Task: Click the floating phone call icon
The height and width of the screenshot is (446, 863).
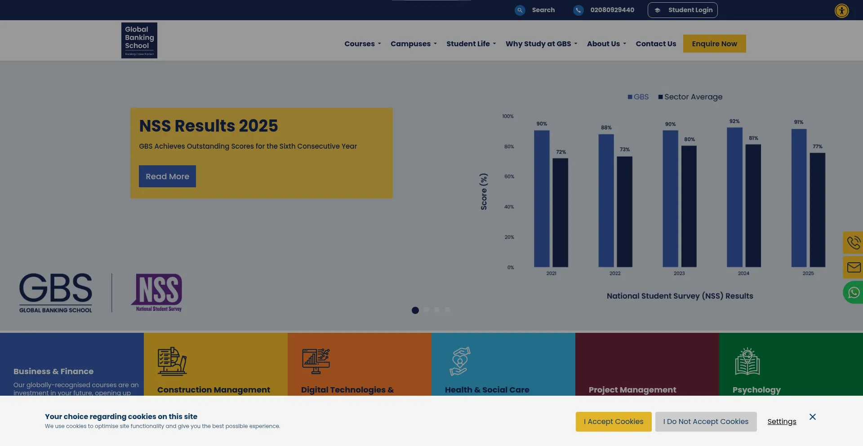Action: click(853, 243)
